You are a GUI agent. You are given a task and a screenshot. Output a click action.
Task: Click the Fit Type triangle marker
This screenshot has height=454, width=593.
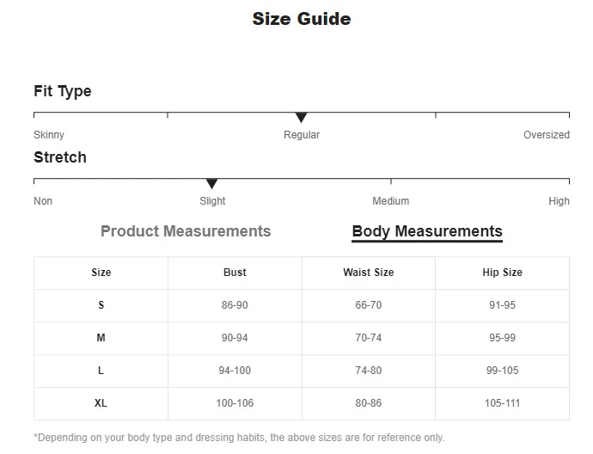301,118
